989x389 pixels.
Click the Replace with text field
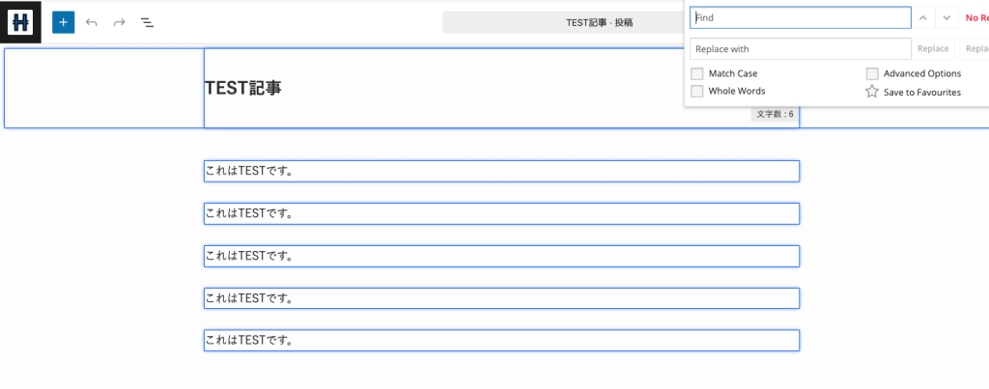[x=800, y=48]
